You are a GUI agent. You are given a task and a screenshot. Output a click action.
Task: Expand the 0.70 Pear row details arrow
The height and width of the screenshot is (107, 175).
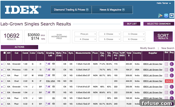(2, 98)
